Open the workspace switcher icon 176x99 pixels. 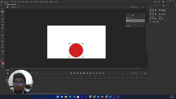(159, 2)
